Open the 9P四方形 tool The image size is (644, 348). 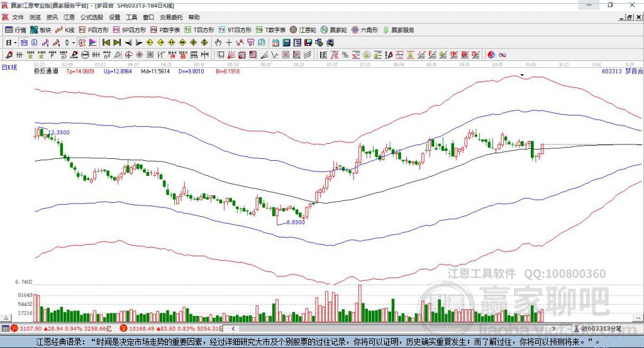coord(130,30)
